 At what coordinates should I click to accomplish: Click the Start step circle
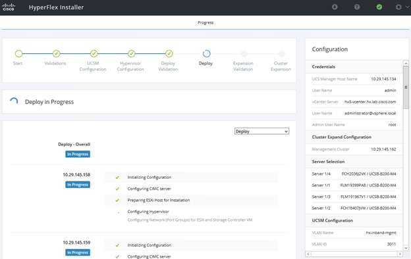[x=18, y=54]
